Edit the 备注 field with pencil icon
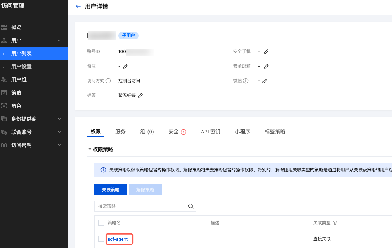The image size is (392, 248). [125, 66]
